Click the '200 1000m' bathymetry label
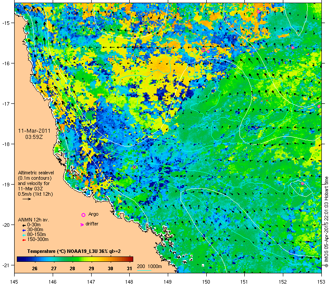This screenshot has height=284, width=332. pyautogui.click(x=149, y=266)
